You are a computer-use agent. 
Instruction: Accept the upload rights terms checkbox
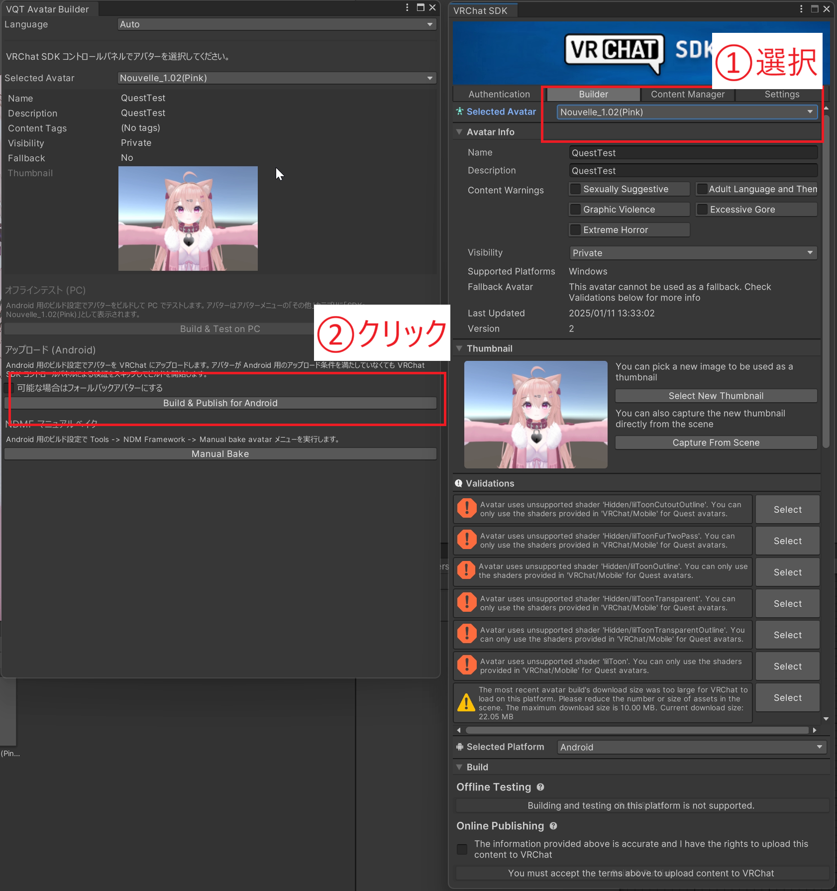[462, 849]
